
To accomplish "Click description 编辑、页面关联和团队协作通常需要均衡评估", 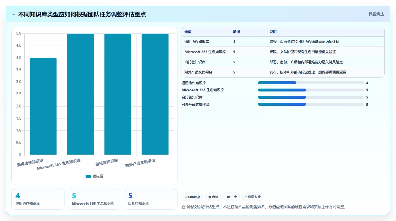I will tap(304, 42).
